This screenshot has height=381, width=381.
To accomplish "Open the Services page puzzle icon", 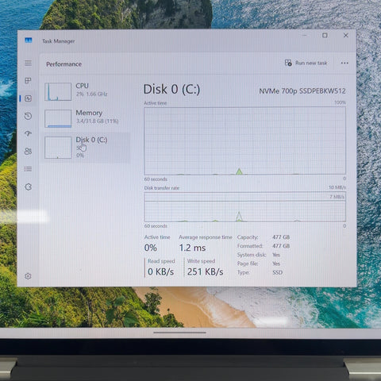I will [28, 187].
